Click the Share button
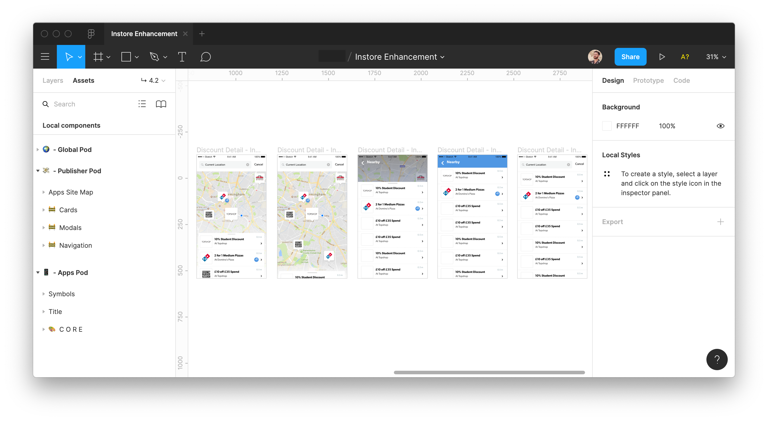This screenshot has width=768, height=421. [630, 56]
